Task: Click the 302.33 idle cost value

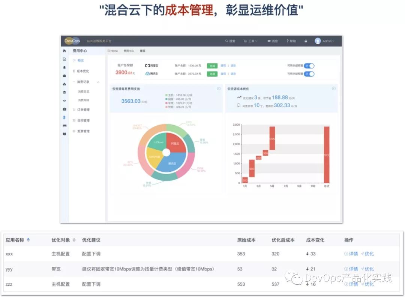Action: coord(282,105)
